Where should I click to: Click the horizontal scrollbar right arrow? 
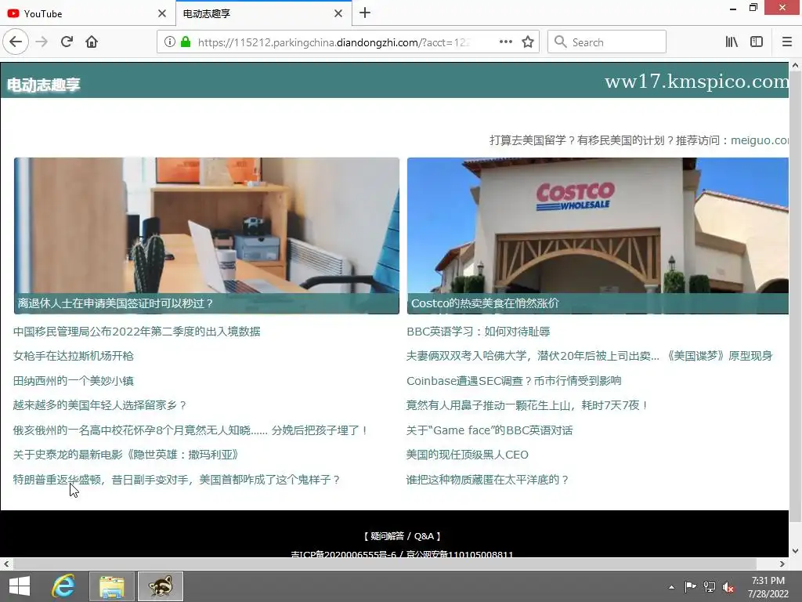click(x=782, y=564)
